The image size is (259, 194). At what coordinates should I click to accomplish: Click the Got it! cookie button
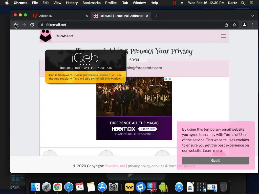tap(215, 160)
